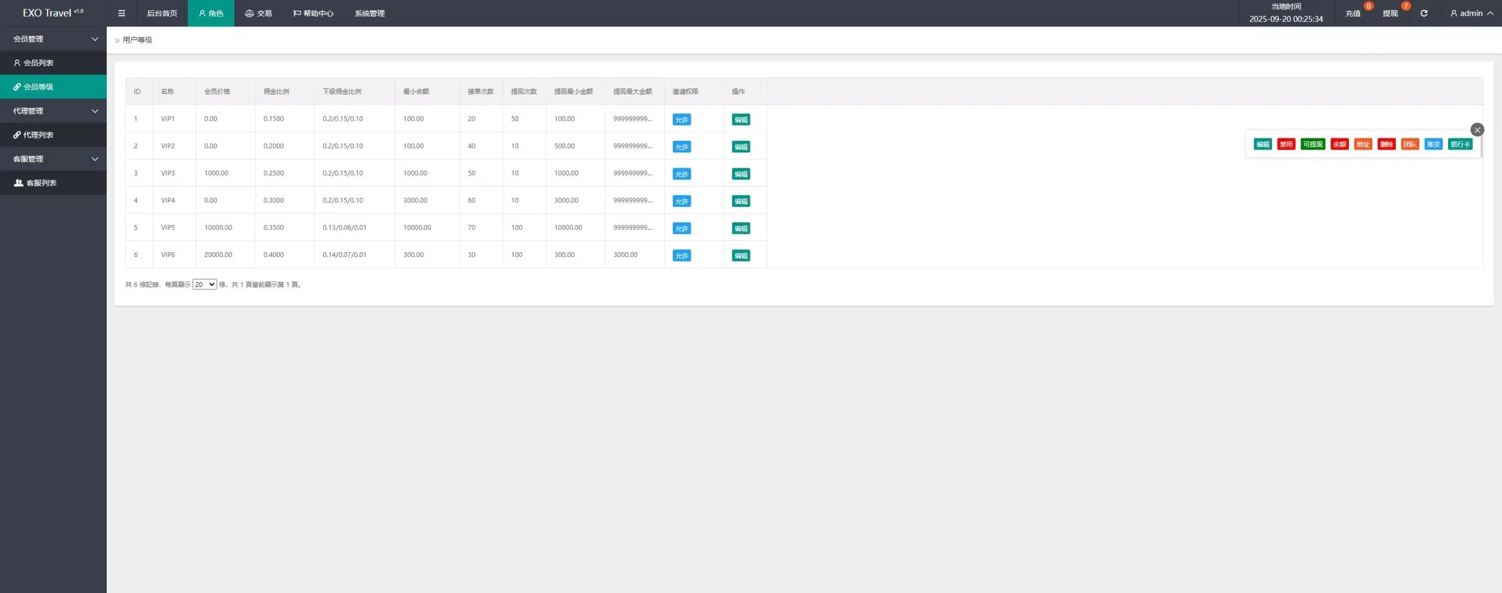Click 银行卡 button in popup

coord(1460,144)
